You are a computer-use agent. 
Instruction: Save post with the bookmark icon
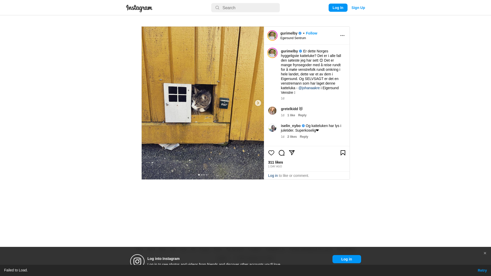tap(343, 153)
